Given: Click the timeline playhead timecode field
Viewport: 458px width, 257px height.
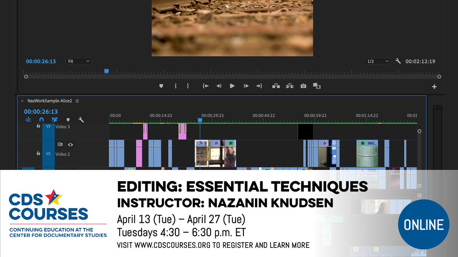Looking at the screenshot, I should point(41,112).
